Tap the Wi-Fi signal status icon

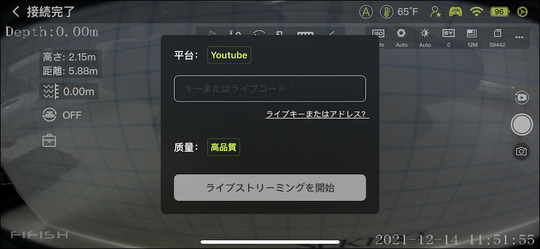tap(476, 11)
